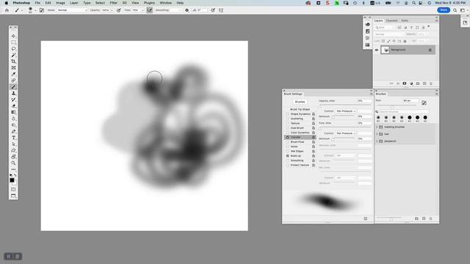Open the Layer menu
Screen dimensions: 470x264
[74, 3]
